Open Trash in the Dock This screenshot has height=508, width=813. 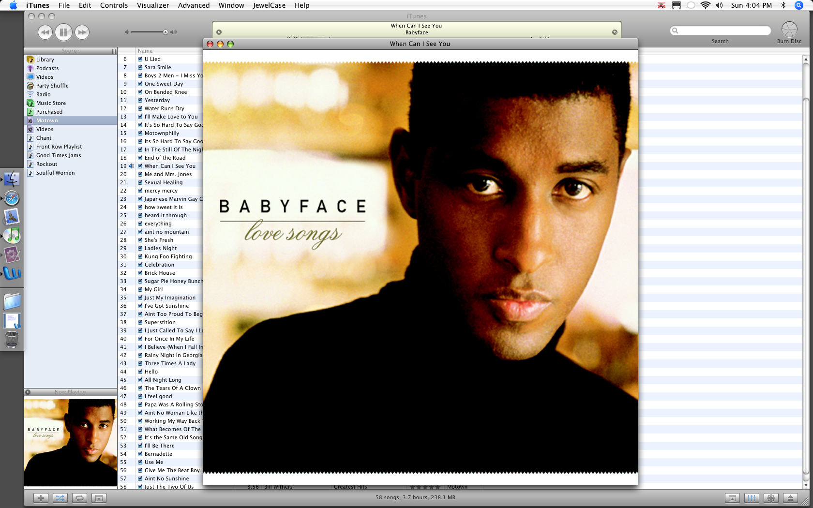(x=12, y=340)
